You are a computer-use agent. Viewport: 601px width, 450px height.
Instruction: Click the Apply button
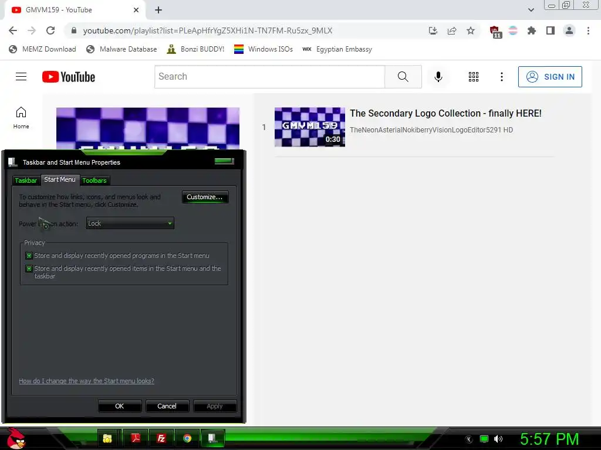pyautogui.click(x=215, y=406)
